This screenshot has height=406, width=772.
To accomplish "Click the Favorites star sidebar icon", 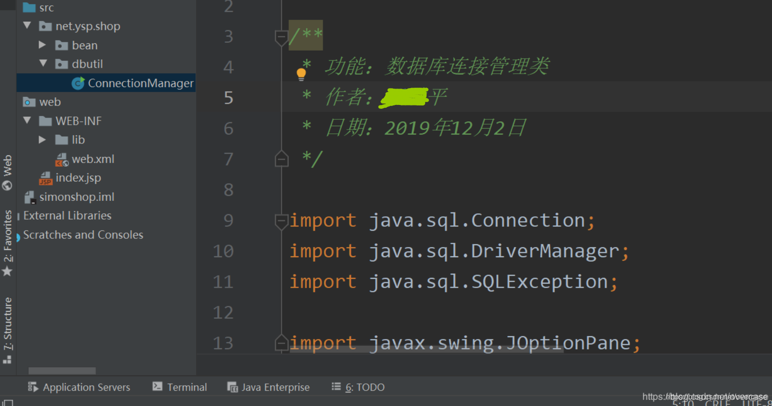I will [7, 271].
